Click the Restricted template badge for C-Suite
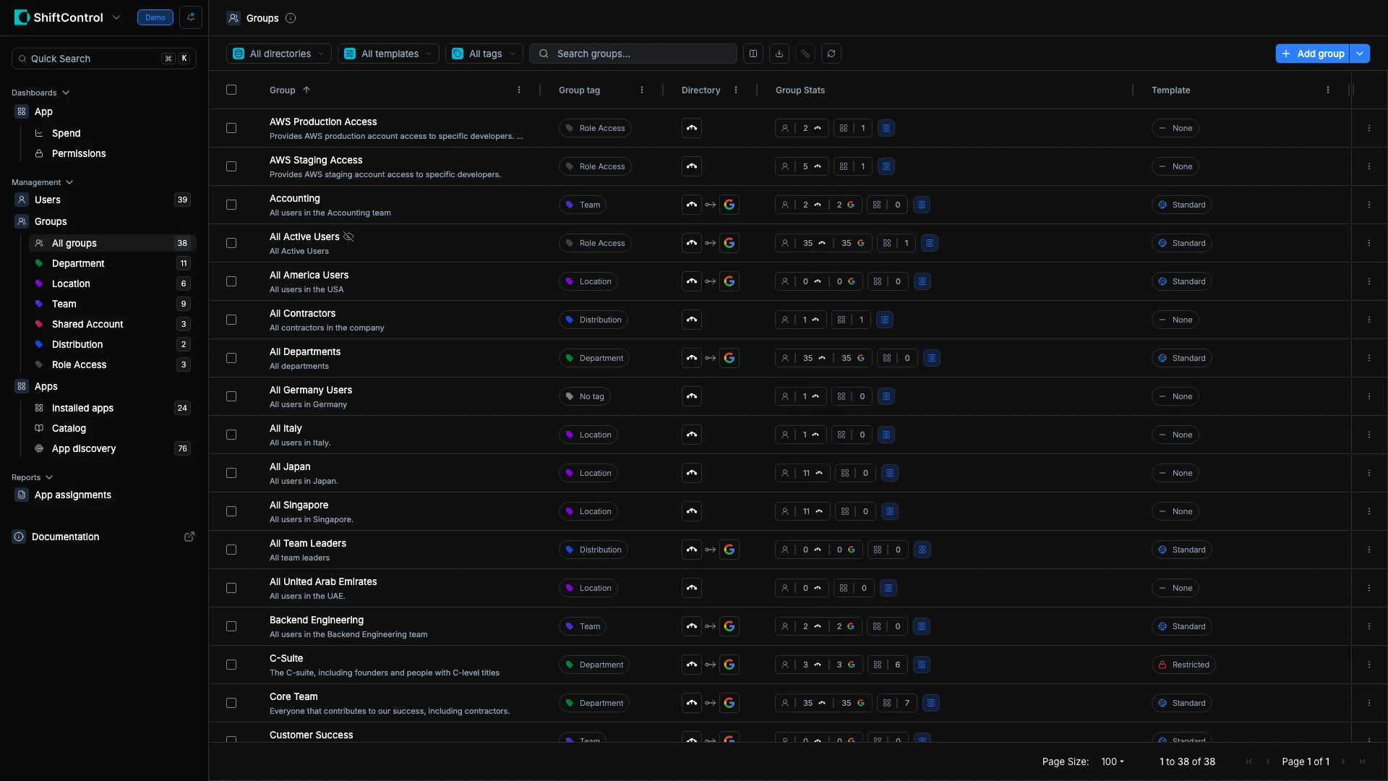The height and width of the screenshot is (781, 1388). 1183,665
